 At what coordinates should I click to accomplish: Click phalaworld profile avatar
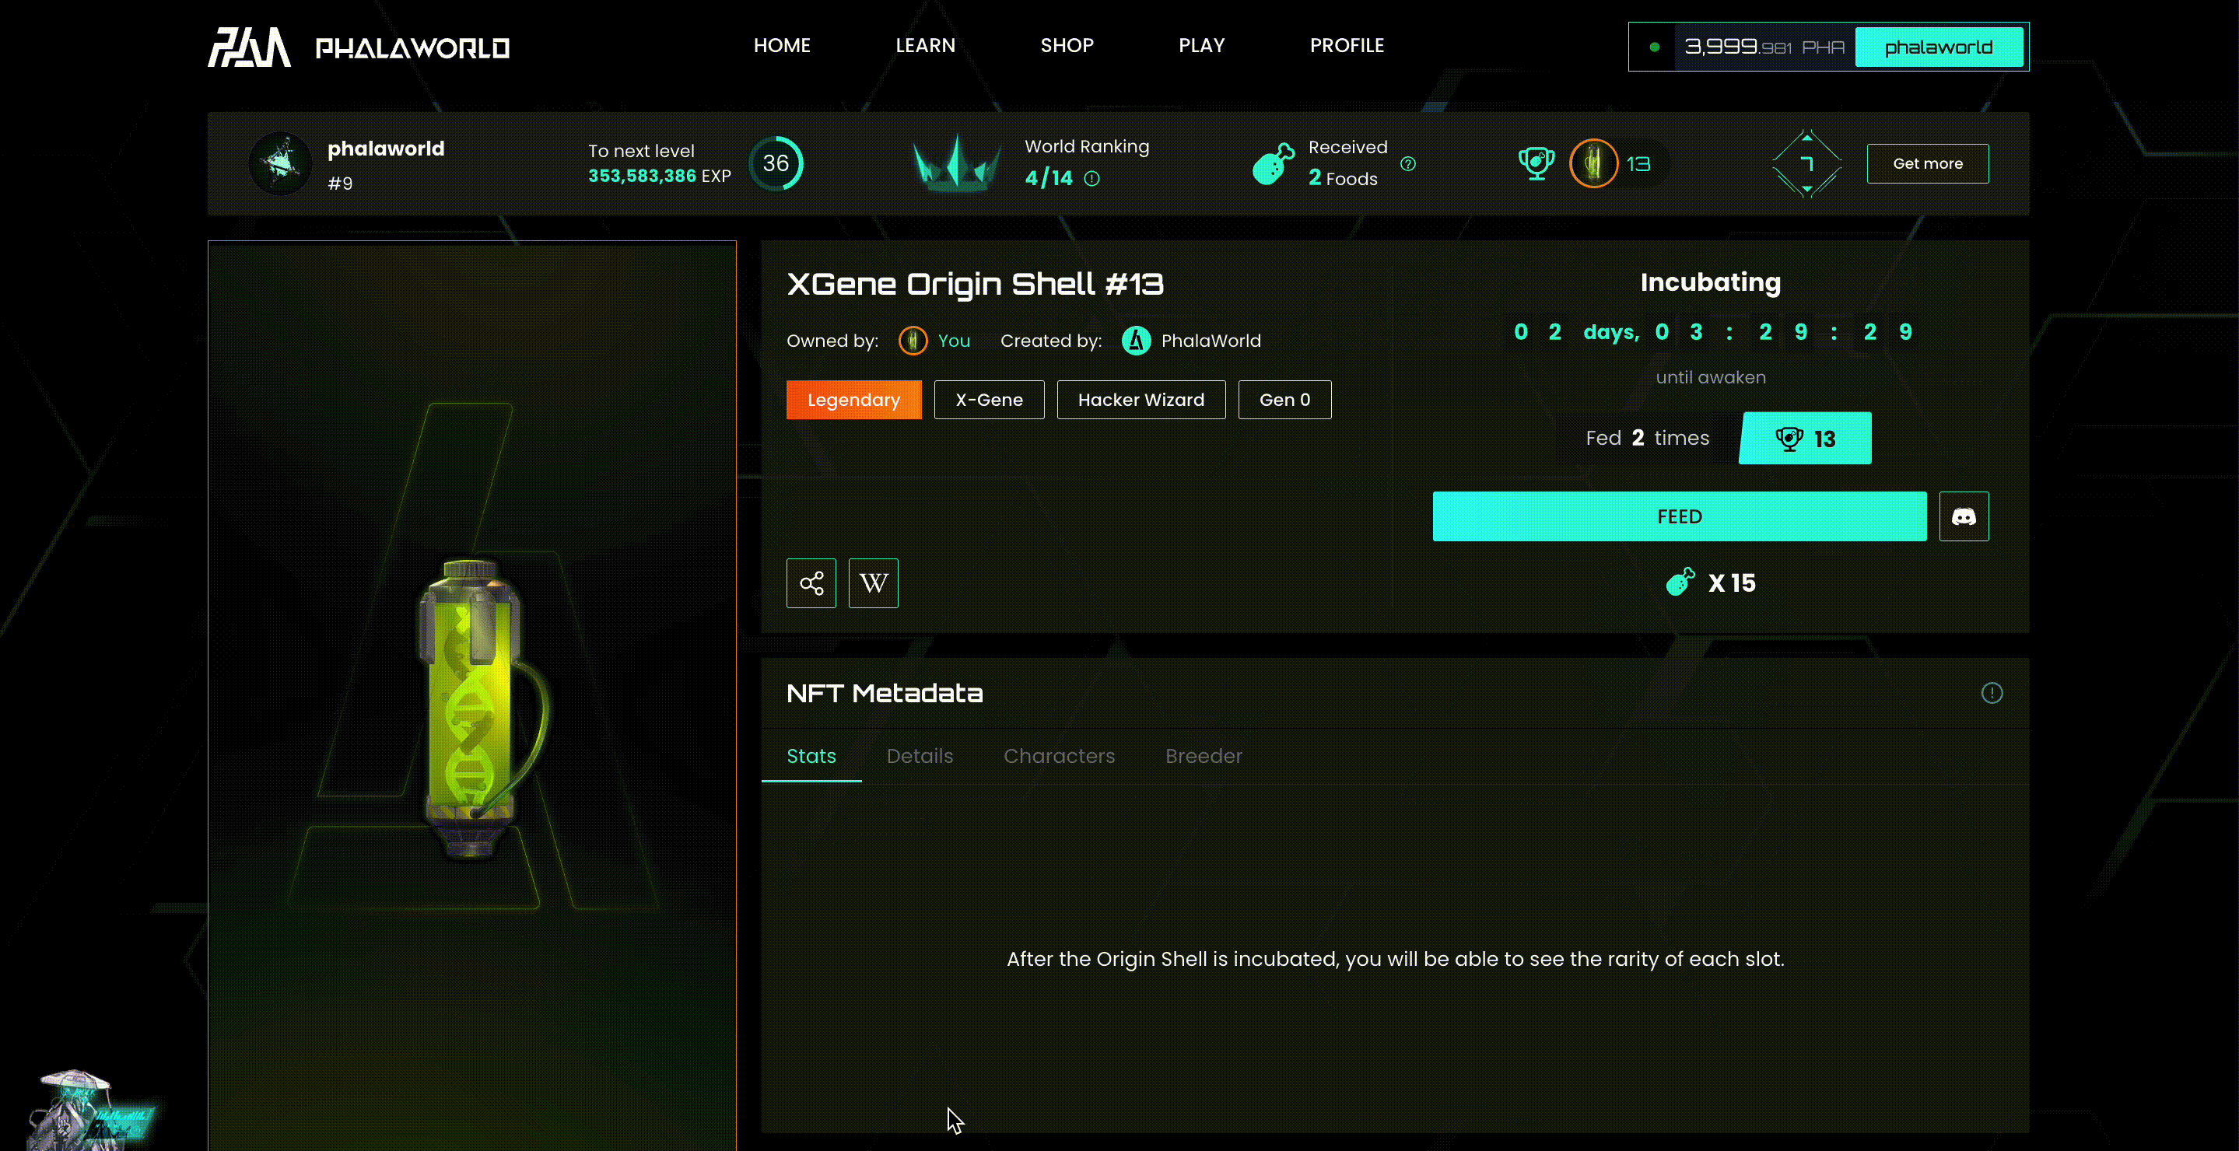(280, 163)
